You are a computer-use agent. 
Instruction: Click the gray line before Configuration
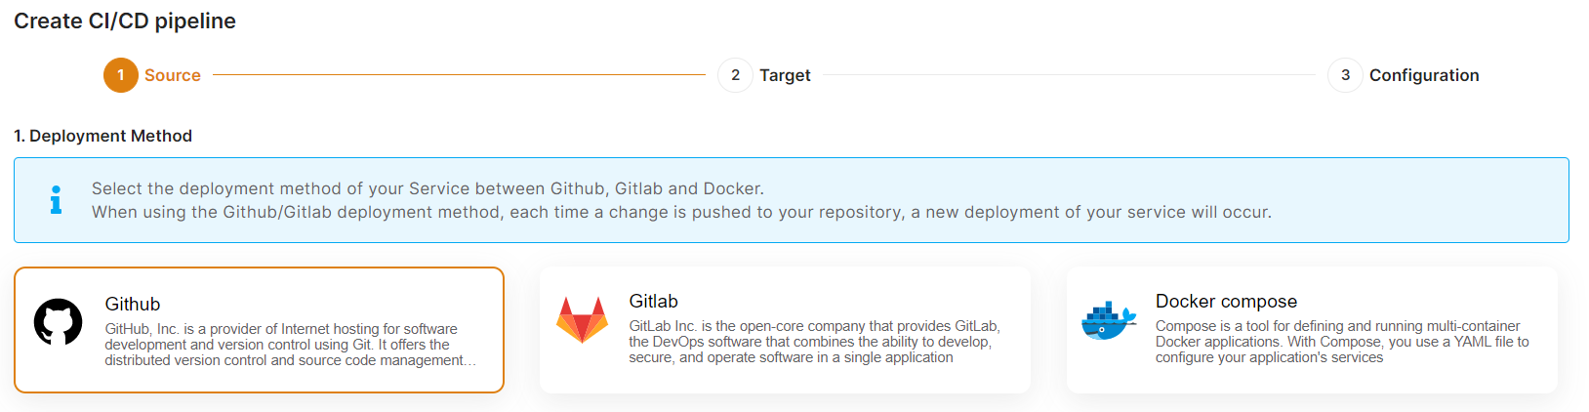point(1069,75)
